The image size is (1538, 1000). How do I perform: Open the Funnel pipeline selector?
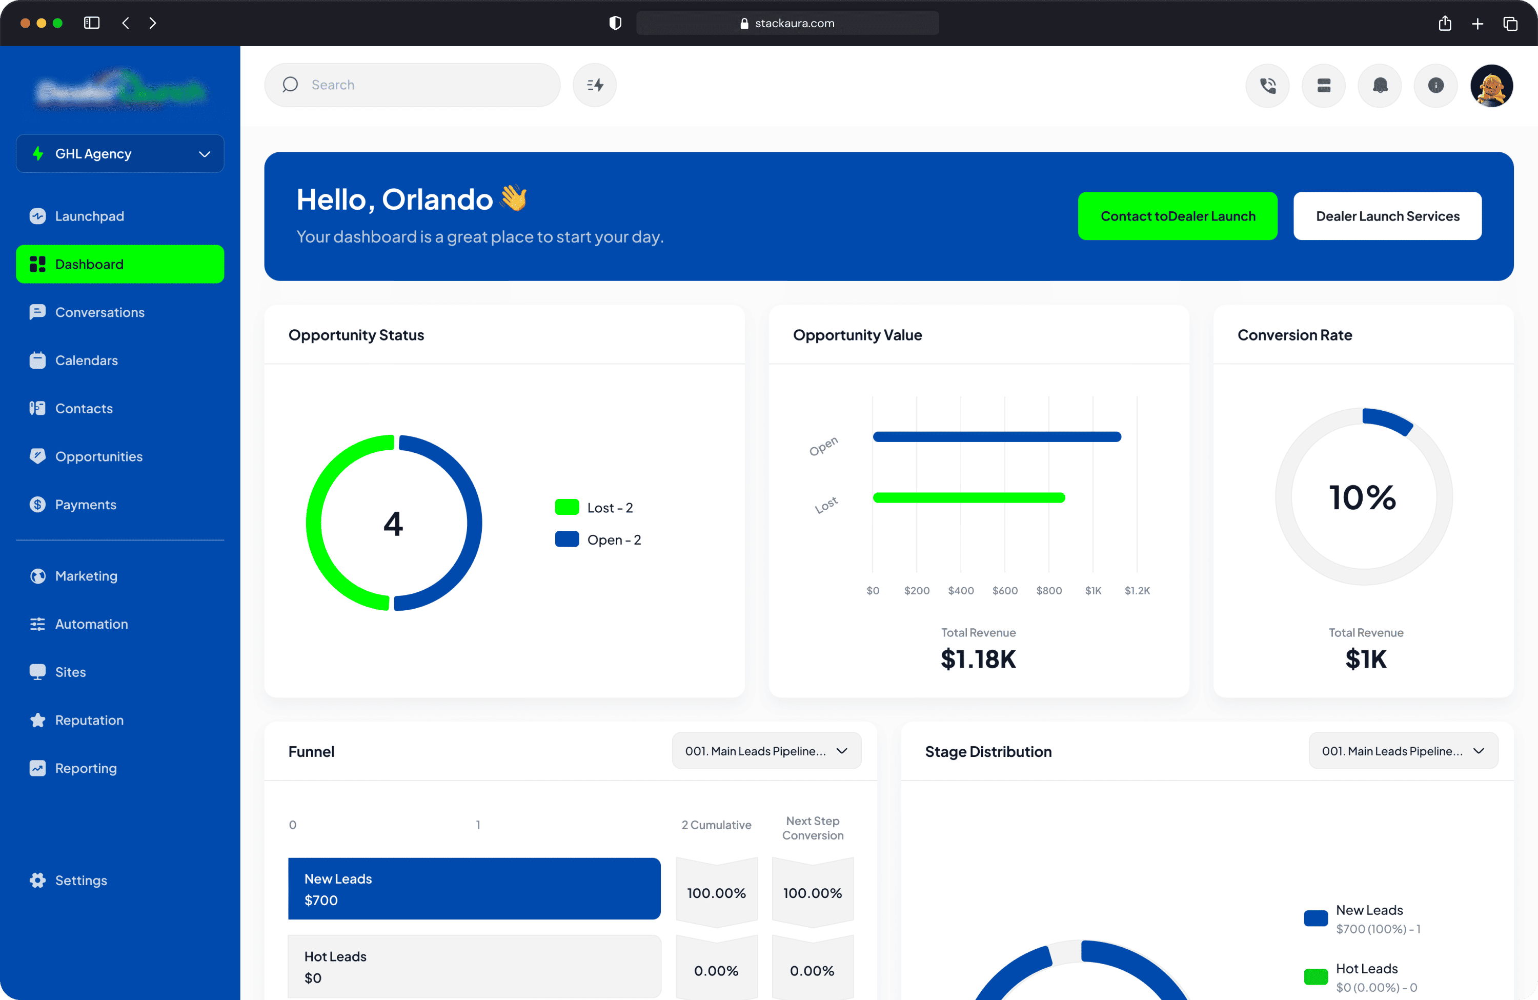(766, 750)
